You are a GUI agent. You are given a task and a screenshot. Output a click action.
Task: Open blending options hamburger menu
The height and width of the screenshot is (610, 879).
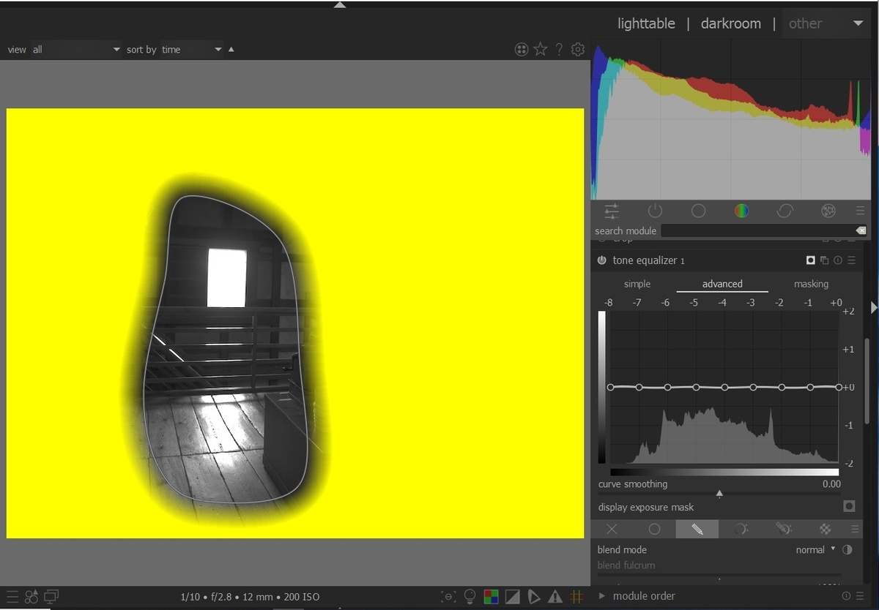click(855, 529)
